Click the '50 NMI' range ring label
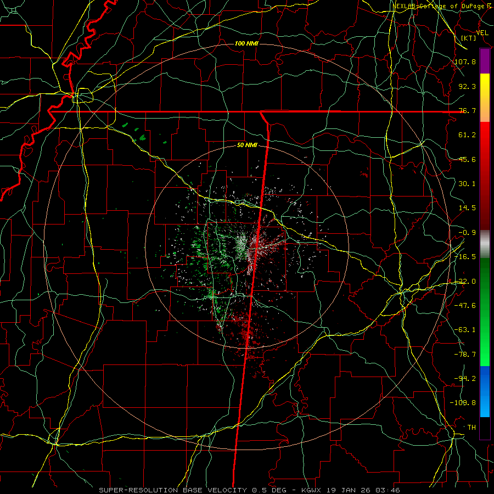The width and height of the screenshot is (494, 494). point(247,145)
